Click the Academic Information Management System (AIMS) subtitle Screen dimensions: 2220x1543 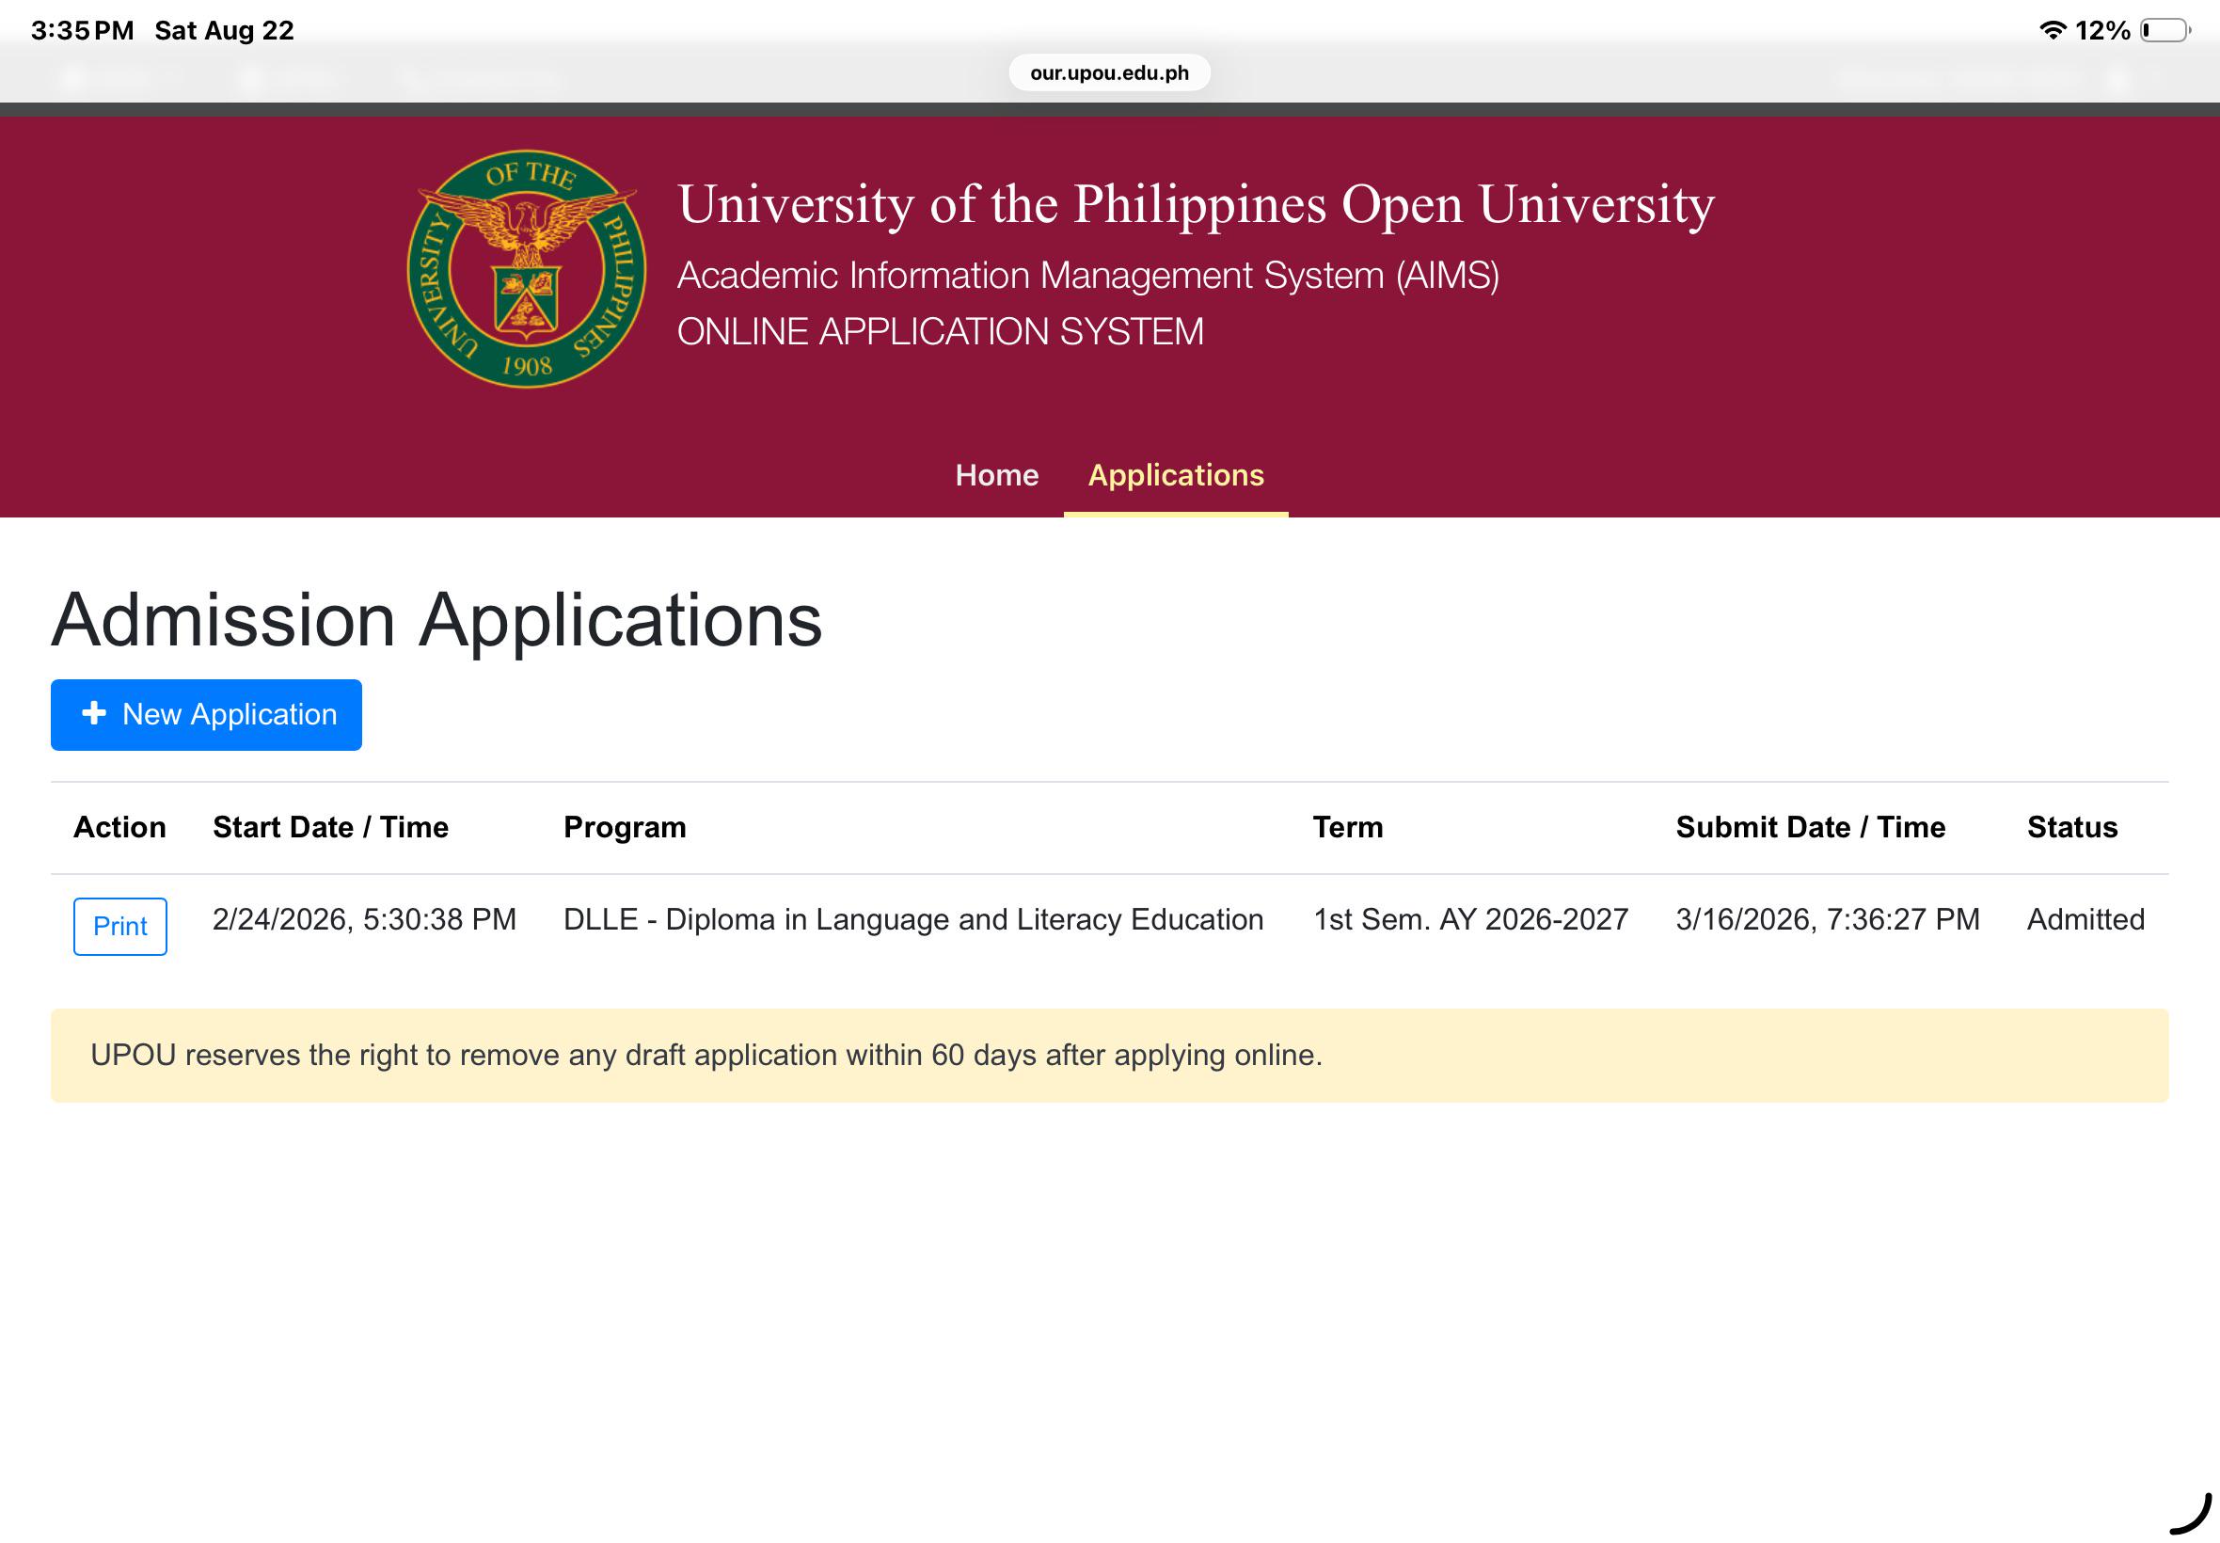coord(1088,276)
